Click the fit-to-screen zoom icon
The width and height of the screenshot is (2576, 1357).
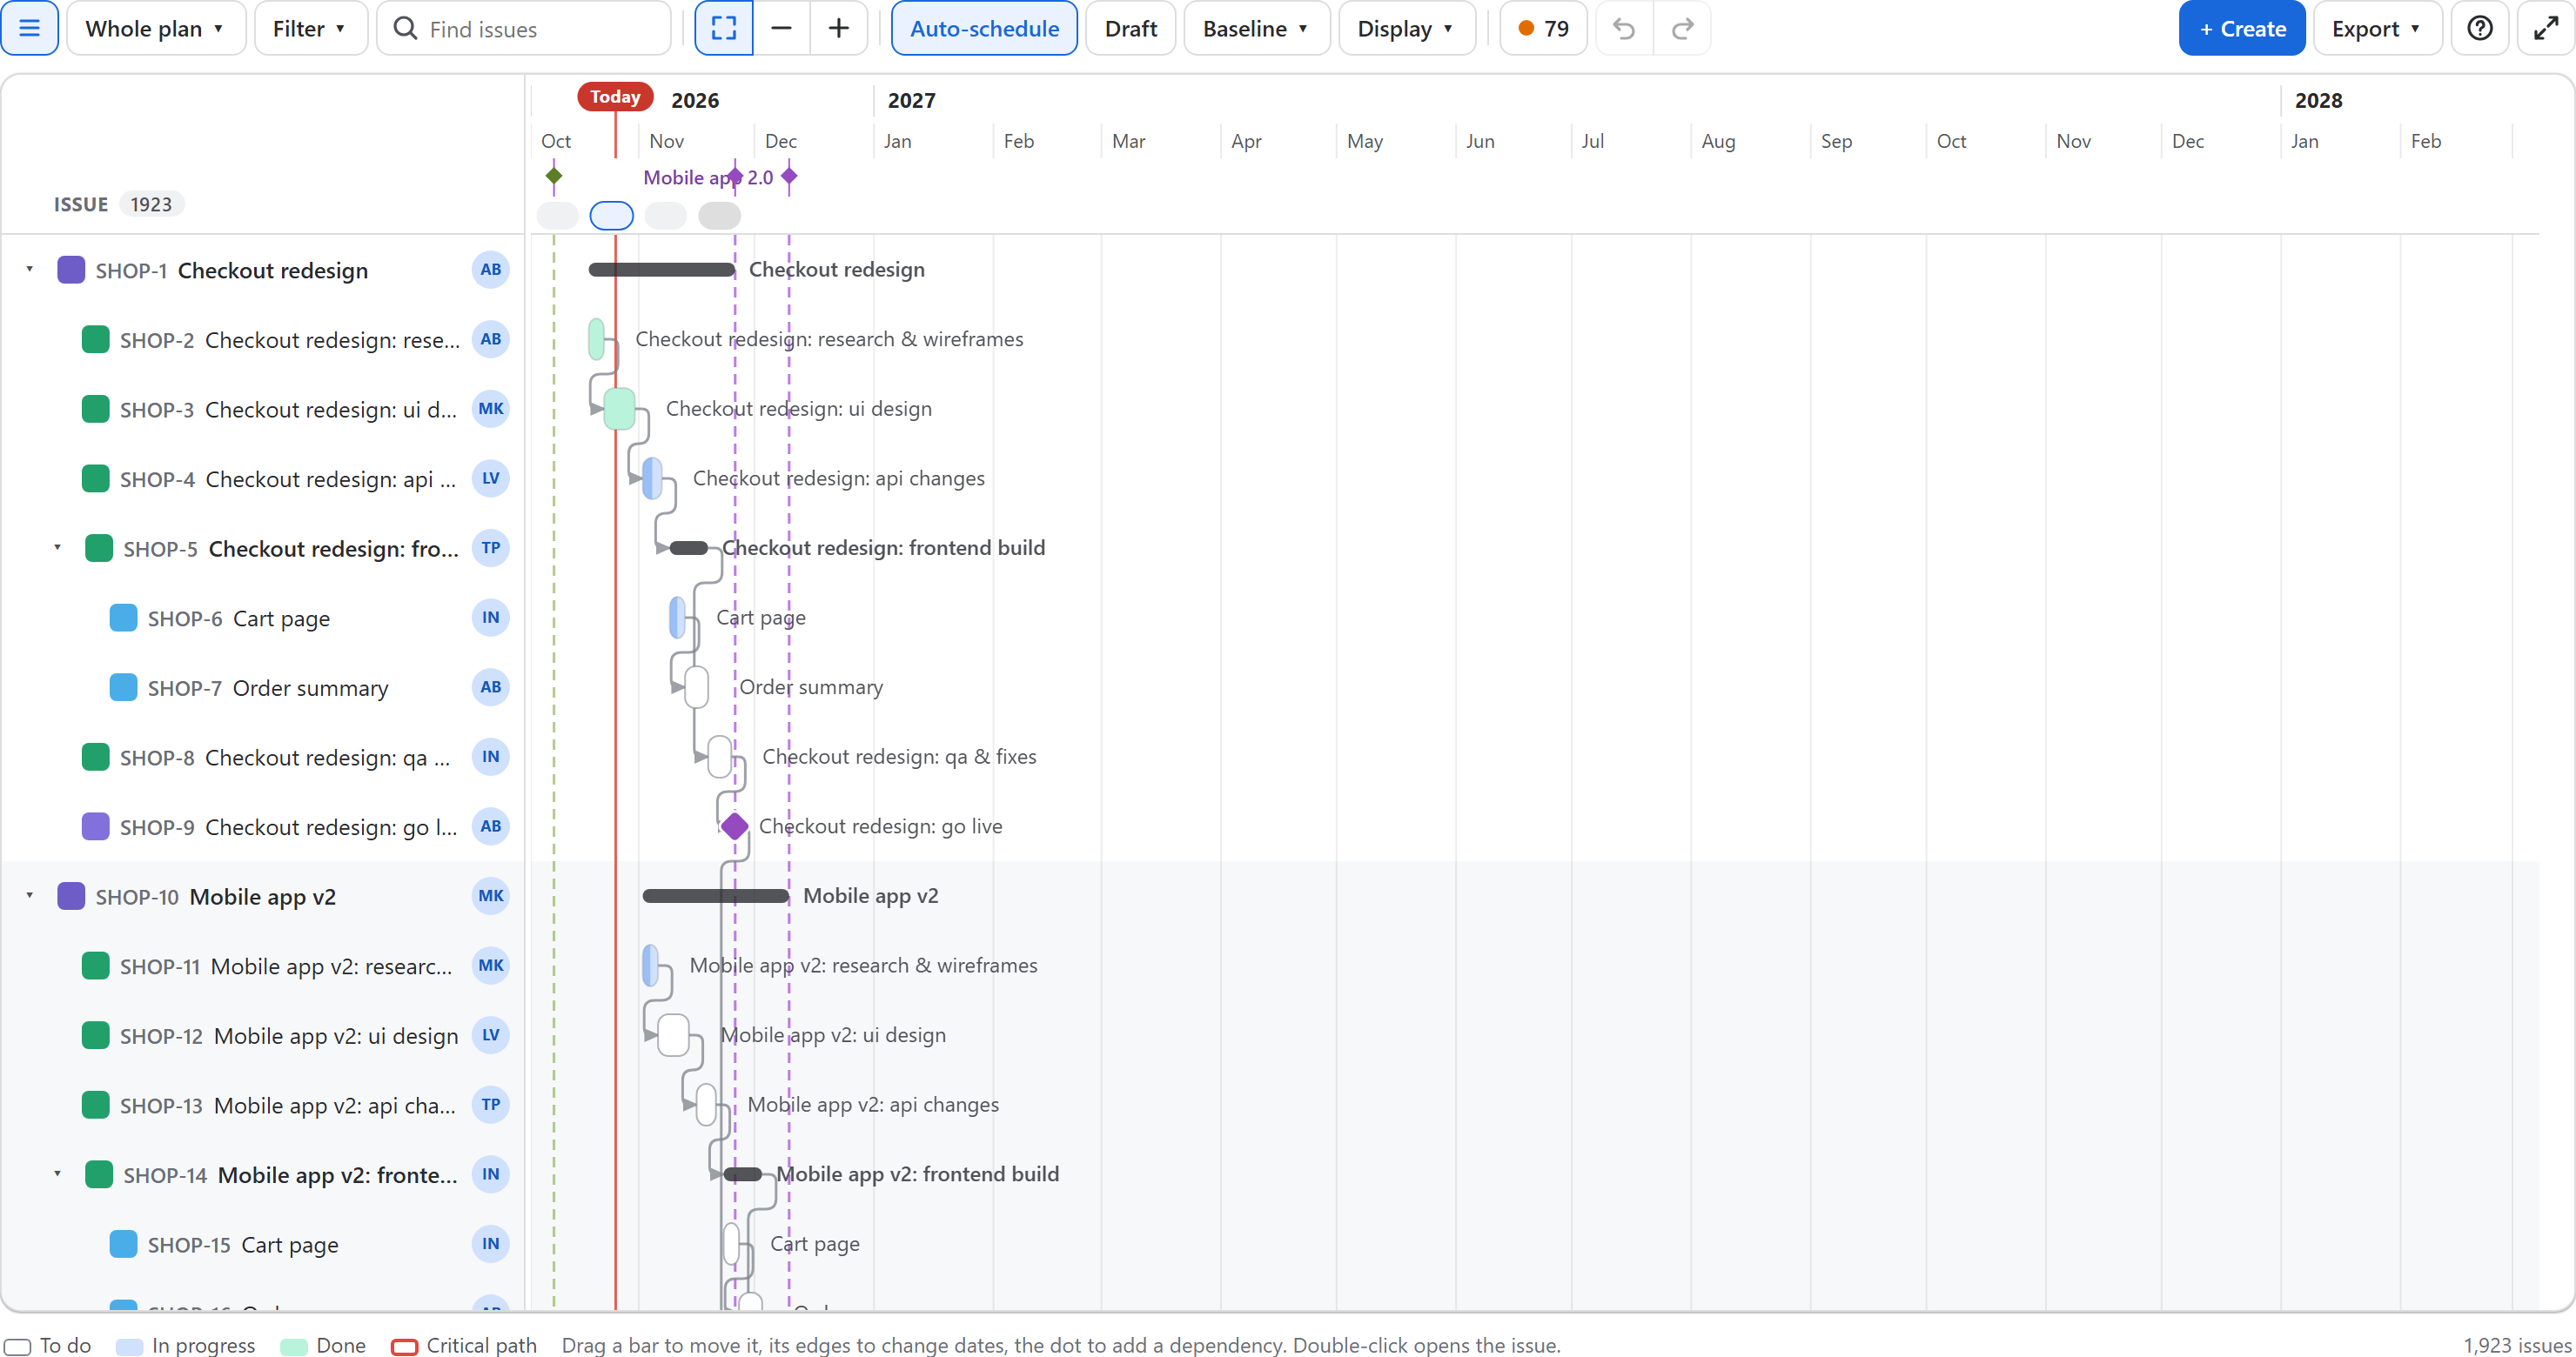(724, 28)
